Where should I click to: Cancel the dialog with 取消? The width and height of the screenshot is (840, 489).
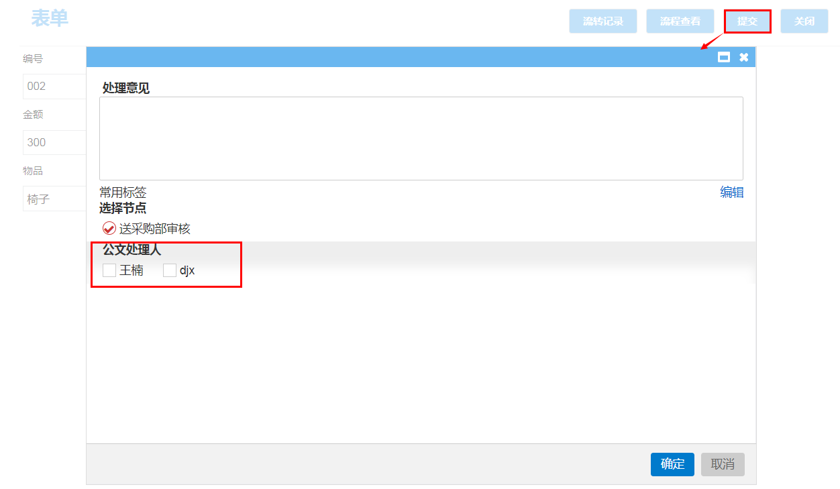[723, 464]
